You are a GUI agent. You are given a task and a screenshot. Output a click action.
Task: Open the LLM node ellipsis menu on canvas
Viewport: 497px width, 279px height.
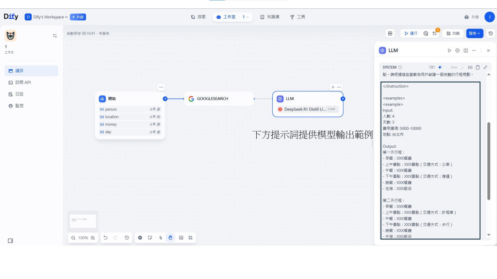pos(339,87)
